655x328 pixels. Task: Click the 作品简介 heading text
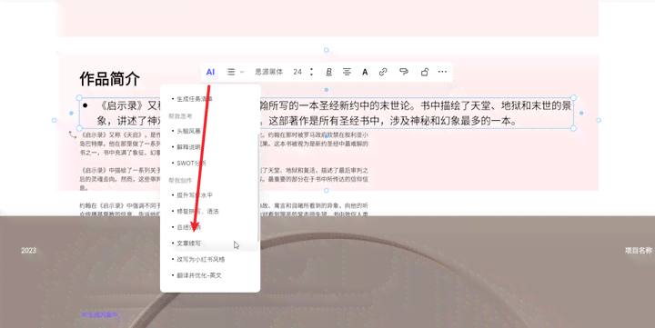[x=109, y=78]
